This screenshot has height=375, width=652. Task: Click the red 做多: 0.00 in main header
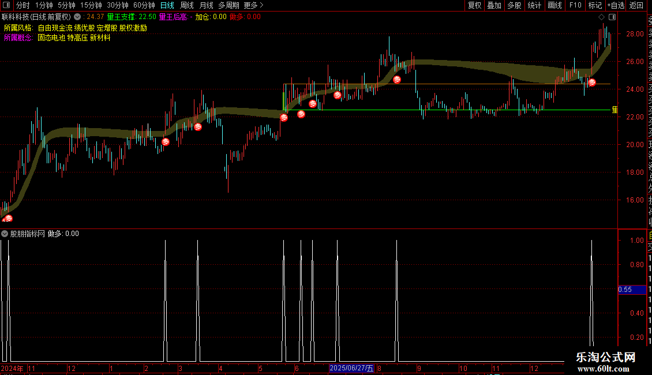(245, 17)
